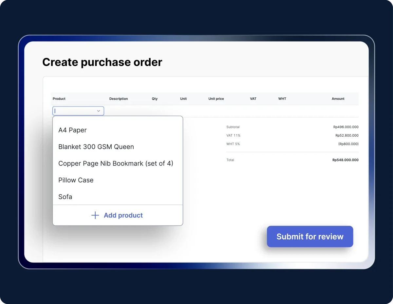
Task: Click the Qty column header
Action: click(155, 99)
